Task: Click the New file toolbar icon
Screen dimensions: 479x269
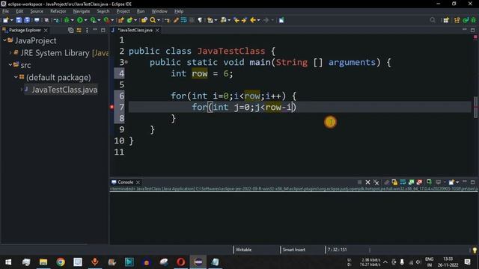Action: [x=6, y=20]
